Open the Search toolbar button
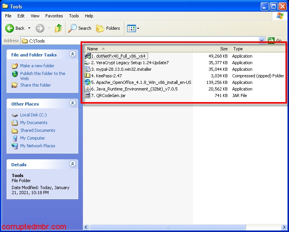 80,28
